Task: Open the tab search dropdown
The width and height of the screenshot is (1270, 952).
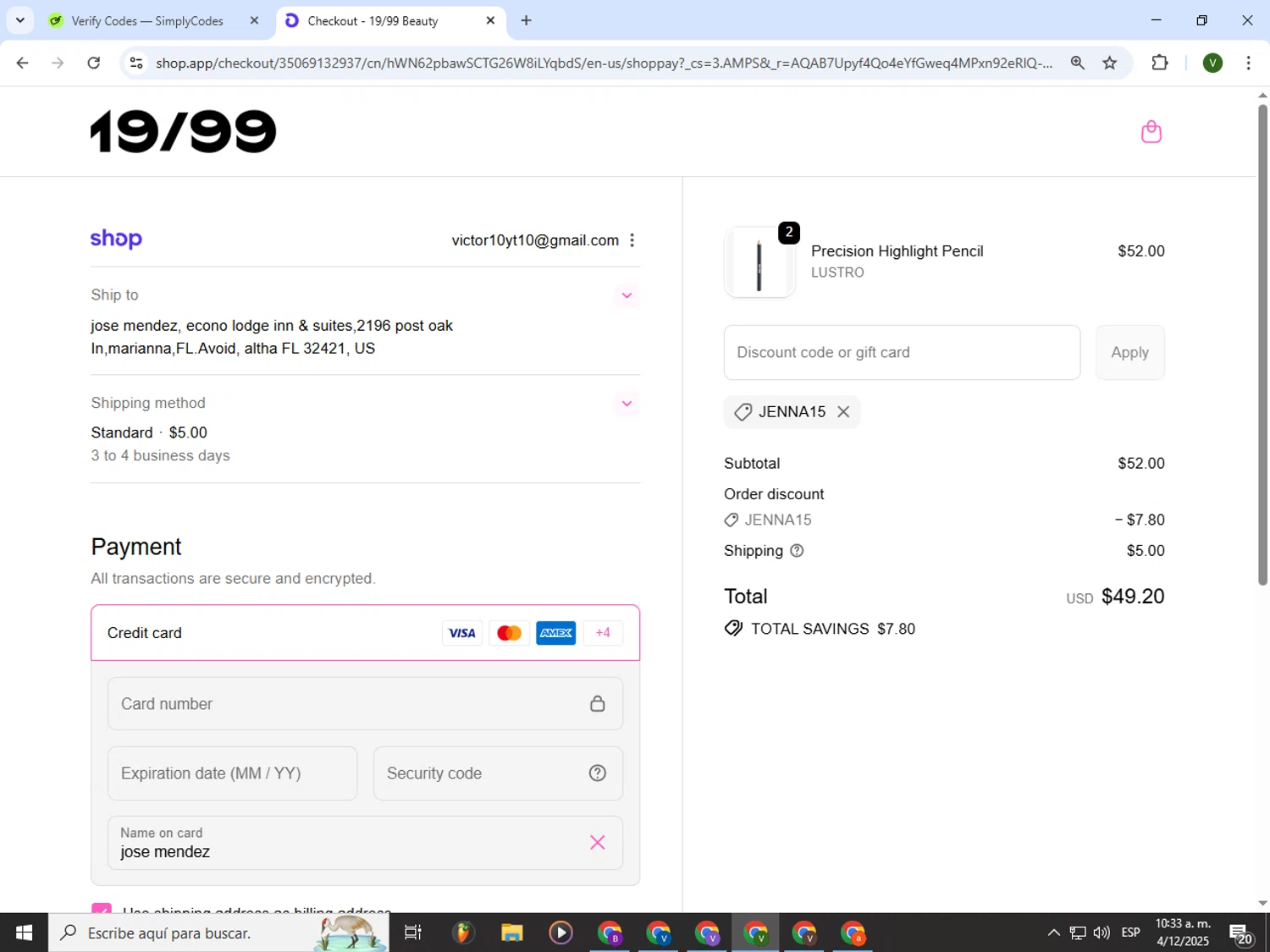Action: (20, 20)
